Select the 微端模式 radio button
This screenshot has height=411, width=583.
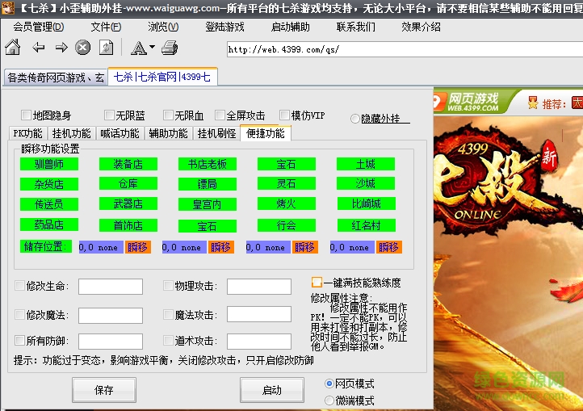329,401
